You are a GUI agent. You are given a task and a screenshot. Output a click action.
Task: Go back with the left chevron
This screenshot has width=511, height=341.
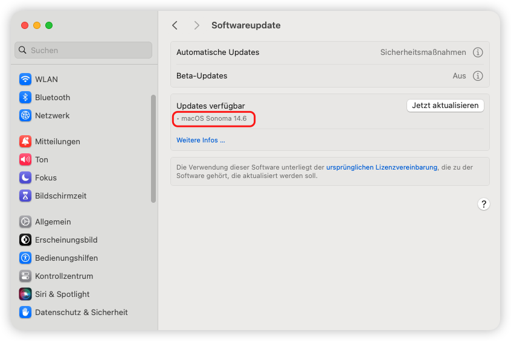(x=175, y=25)
